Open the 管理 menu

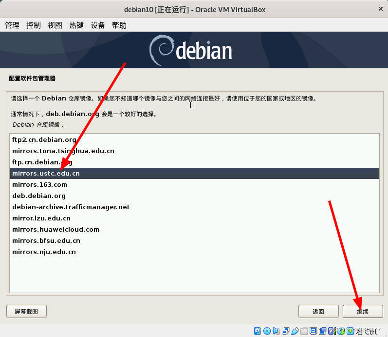(x=12, y=25)
